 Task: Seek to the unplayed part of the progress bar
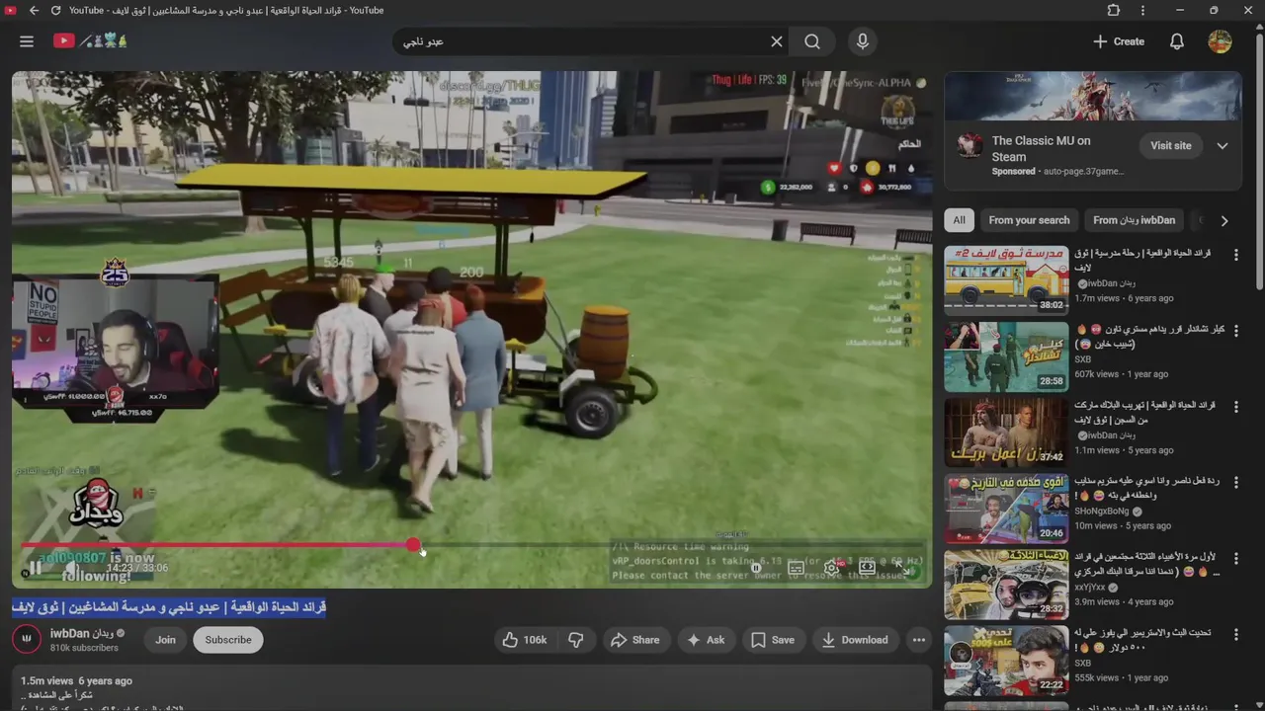[x=672, y=545]
